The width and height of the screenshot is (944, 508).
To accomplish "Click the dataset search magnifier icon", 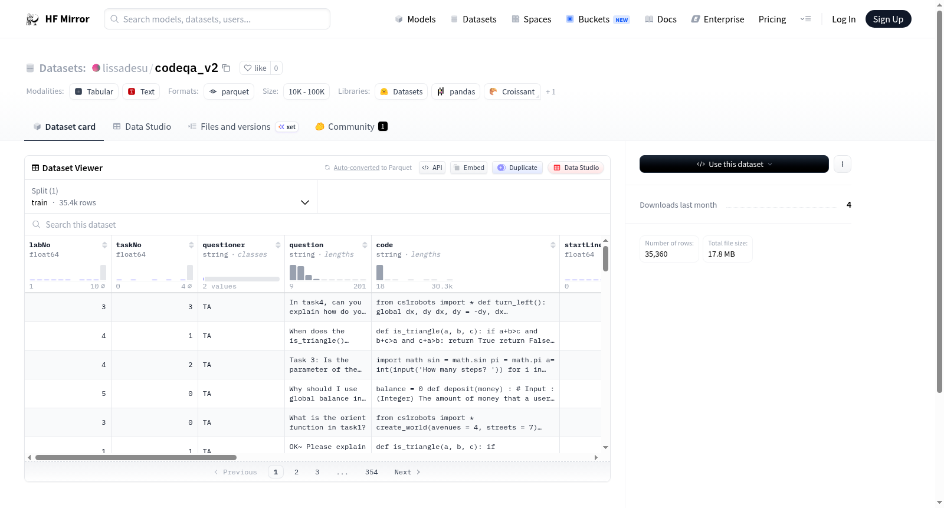I will (37, 224).
